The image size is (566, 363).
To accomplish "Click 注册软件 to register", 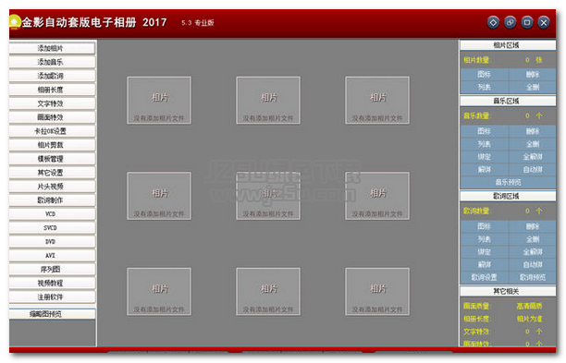I will click(x=52, y=296).
